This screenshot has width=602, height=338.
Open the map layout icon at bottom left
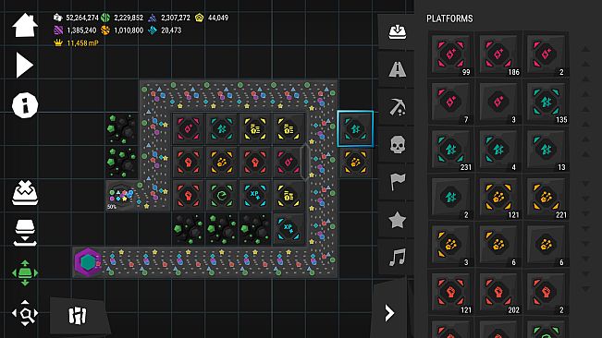pyautogui.click(x=78, y=316)
